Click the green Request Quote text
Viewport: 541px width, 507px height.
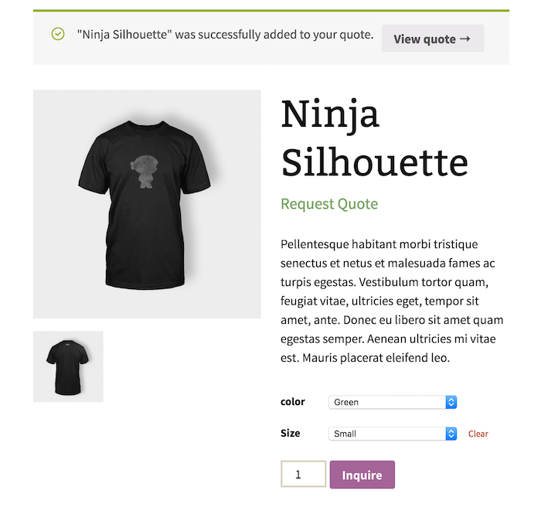329,204
